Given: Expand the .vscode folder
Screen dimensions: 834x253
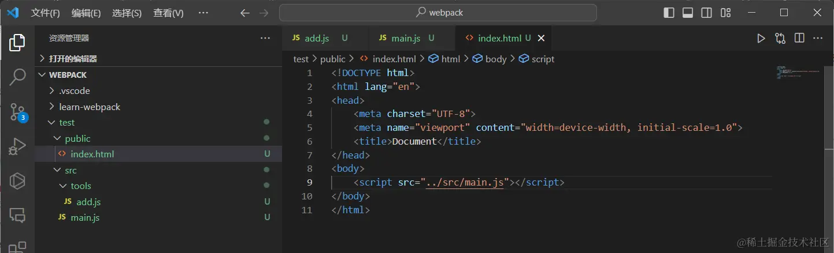Looking at the screenshot, I should pos(158,91).
